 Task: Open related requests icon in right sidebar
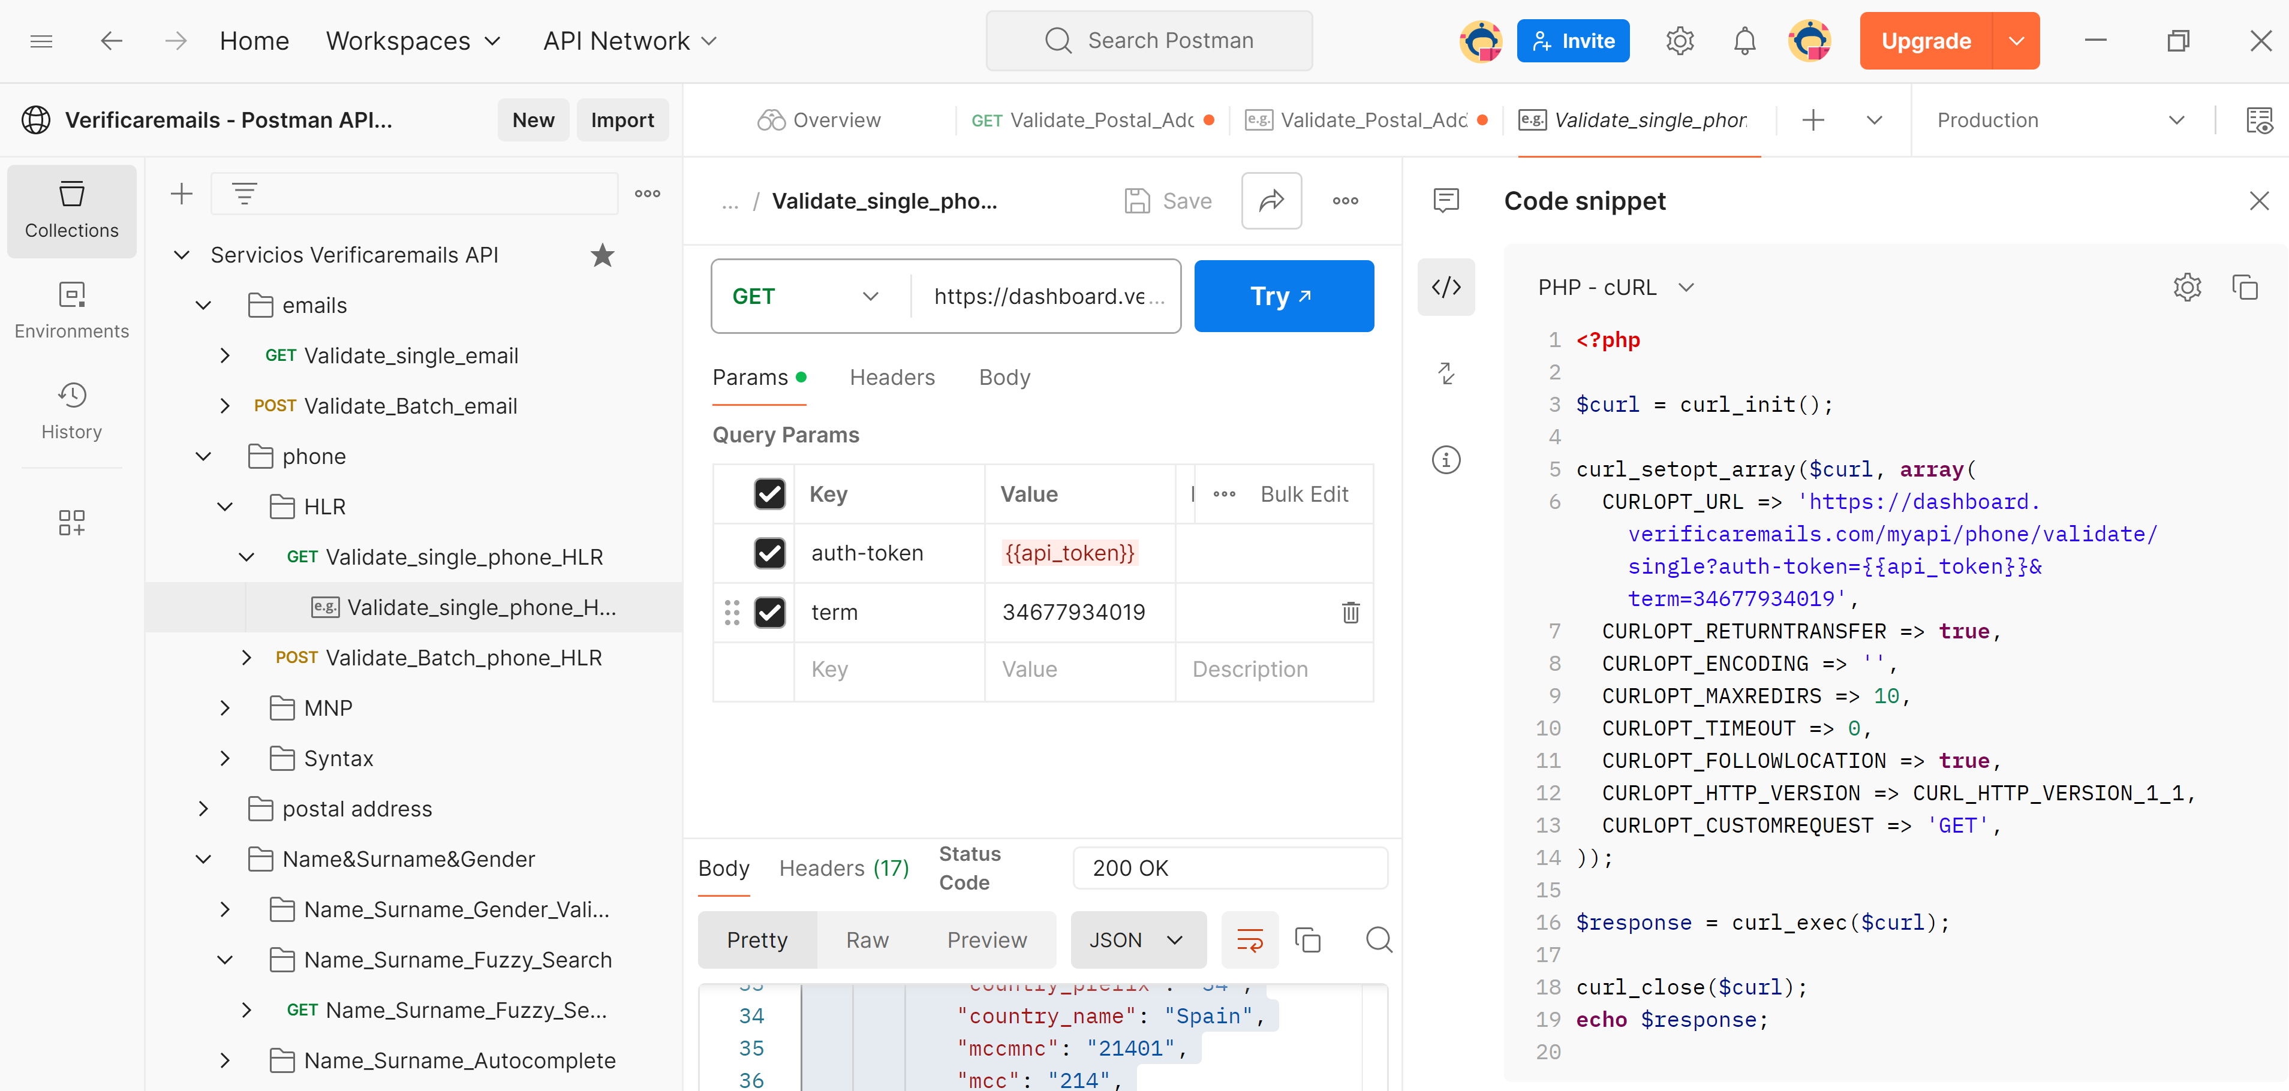pyautogui.click(x=1446, y=373)
